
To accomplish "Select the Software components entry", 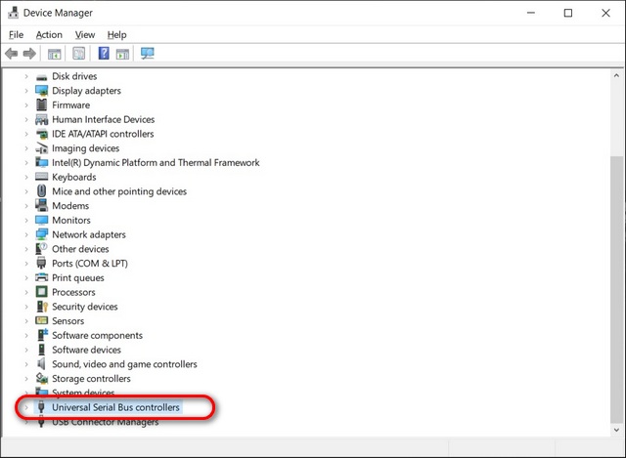I will coord(98,335).
